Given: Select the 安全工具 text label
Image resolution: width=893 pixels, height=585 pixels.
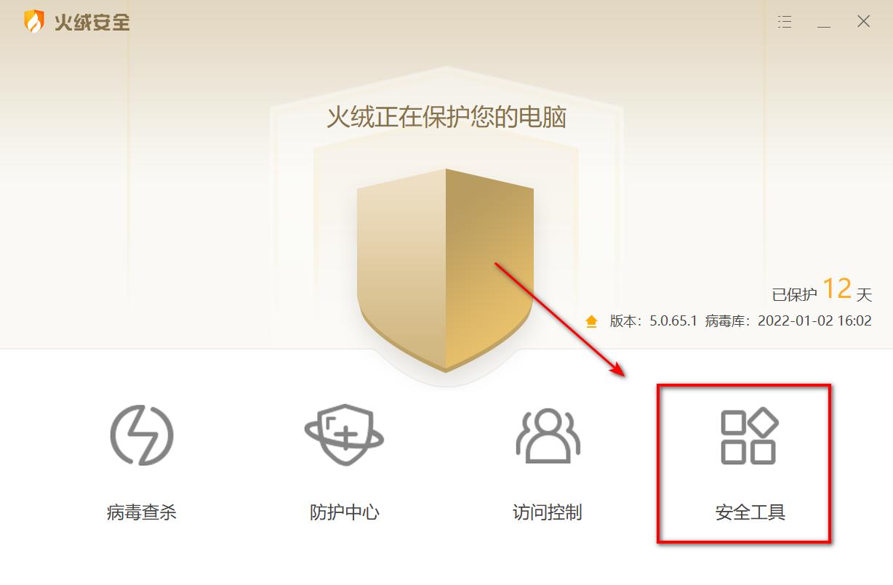Looking at the screenshot, I should tap(750, 512).
